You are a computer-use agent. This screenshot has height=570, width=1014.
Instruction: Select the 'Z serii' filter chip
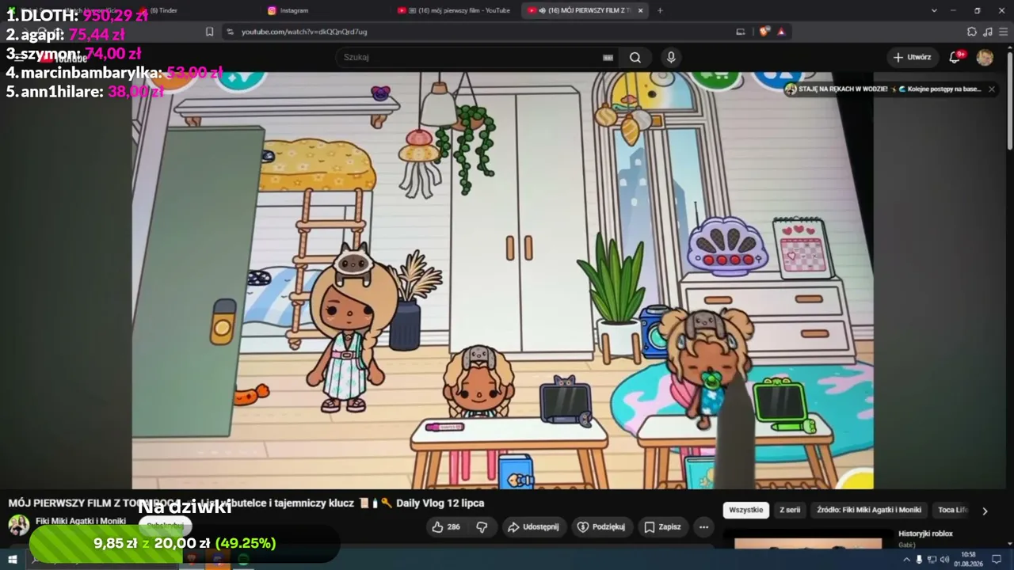[790, 511]
